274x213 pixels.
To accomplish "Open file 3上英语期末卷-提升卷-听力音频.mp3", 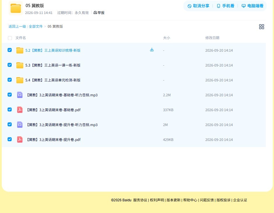I will pyautogui.click(x=62, y=125).
